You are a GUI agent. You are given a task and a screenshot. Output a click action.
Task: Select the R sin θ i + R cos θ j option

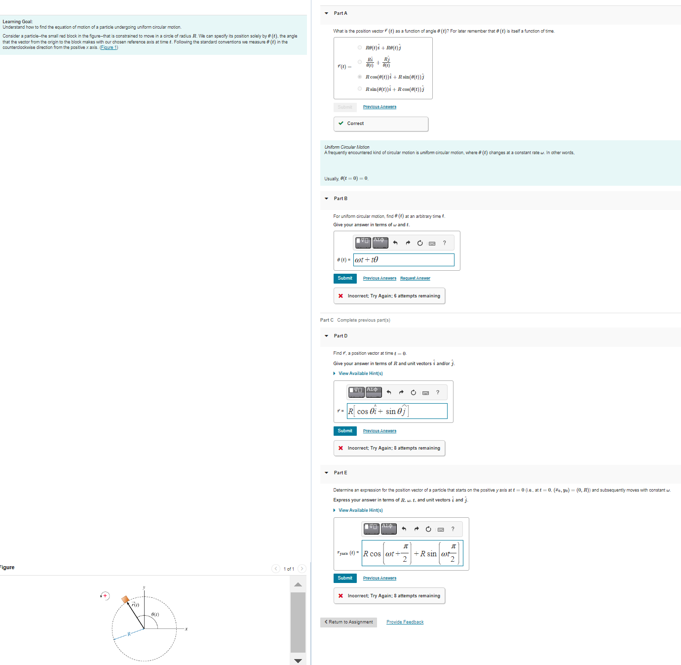coord(360,88)
